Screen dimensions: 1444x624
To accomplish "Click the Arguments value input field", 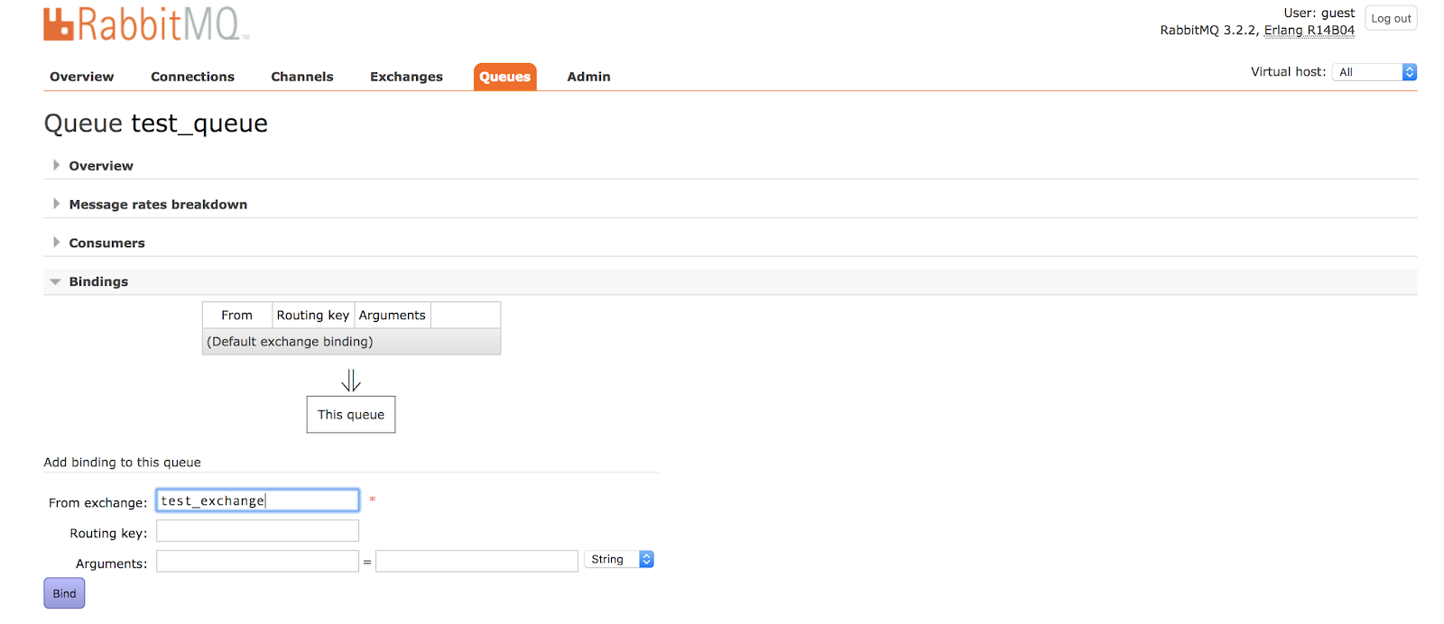I will pyautogui.click(x=477, y=561).
